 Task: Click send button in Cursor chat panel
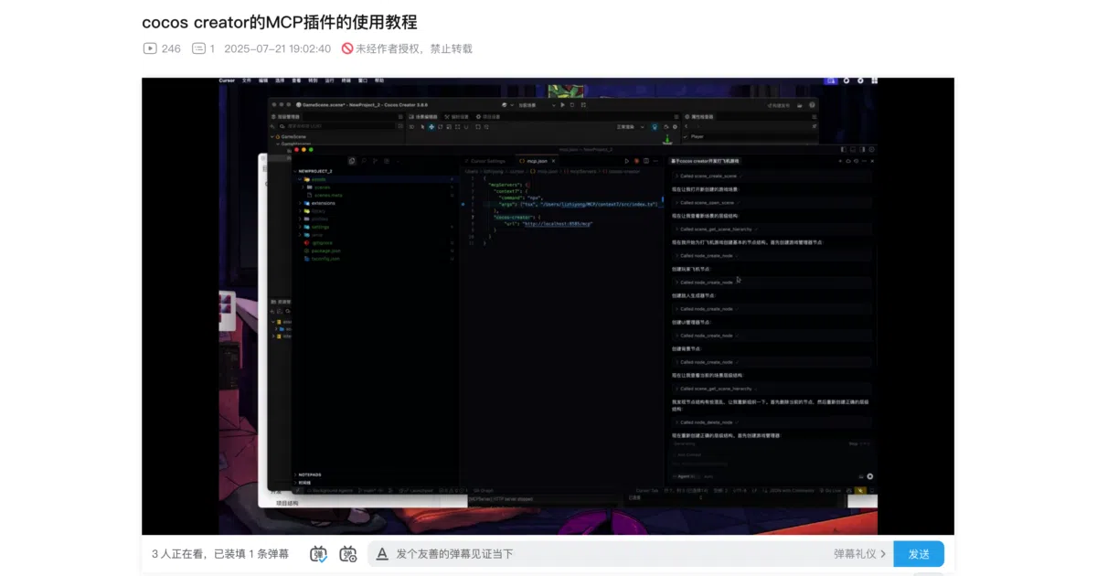[x=869, y=476]
